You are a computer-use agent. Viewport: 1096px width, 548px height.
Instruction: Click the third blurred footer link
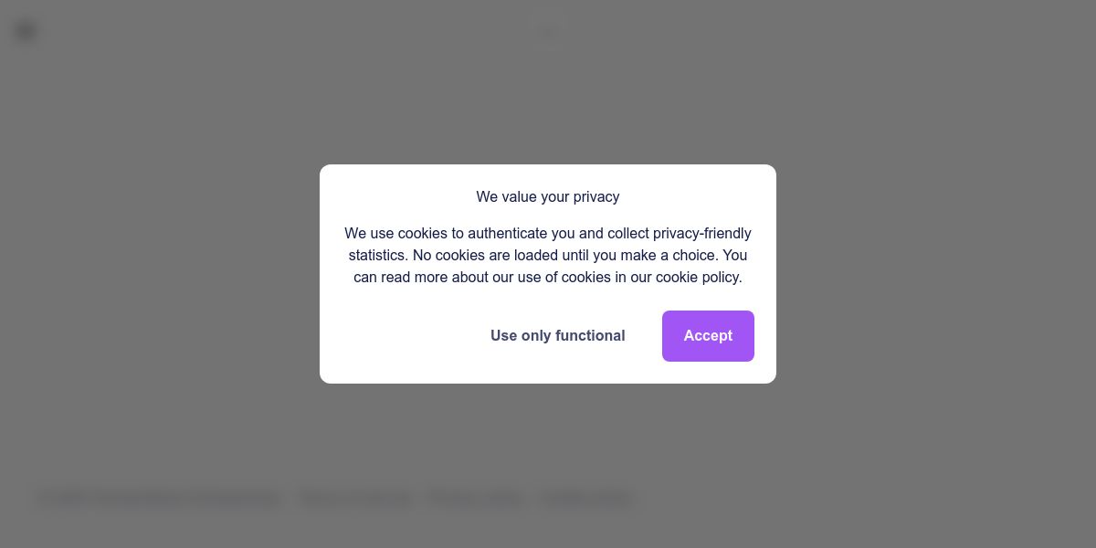click(x=476, y=499)
